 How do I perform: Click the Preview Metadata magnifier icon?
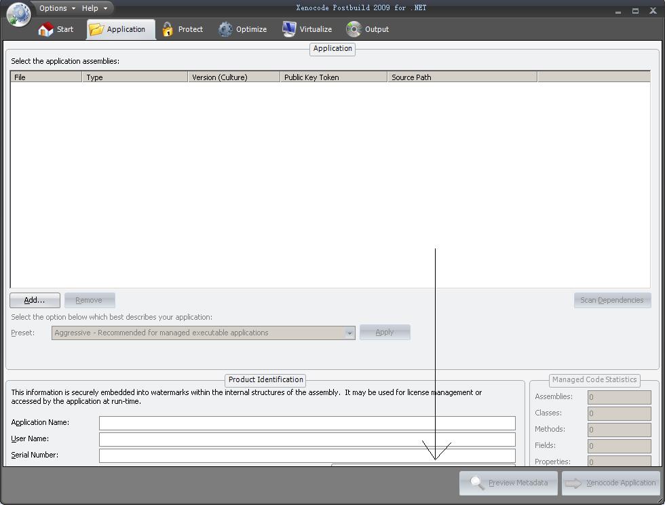pos(477,483)
